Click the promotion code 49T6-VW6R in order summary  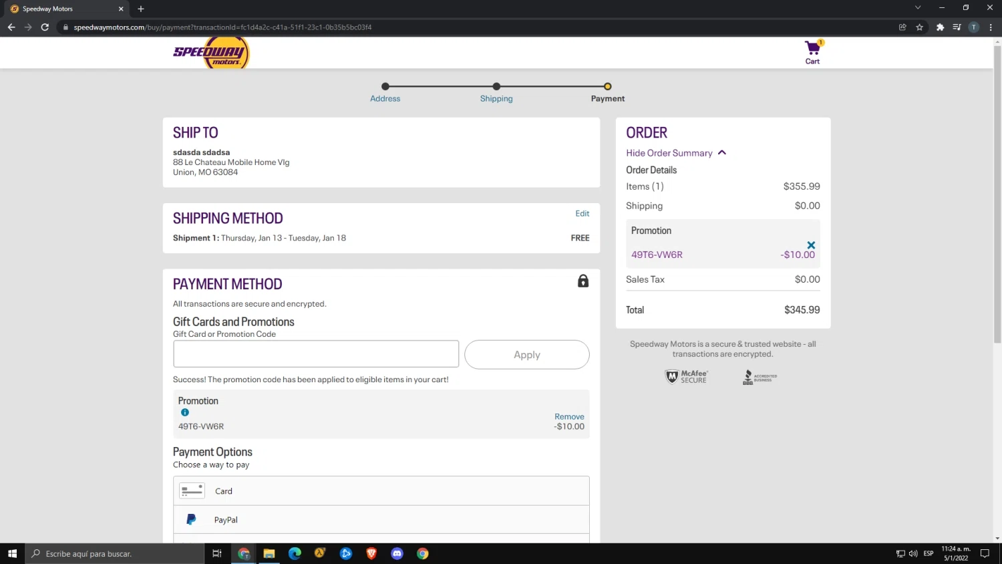coord(657,255)
